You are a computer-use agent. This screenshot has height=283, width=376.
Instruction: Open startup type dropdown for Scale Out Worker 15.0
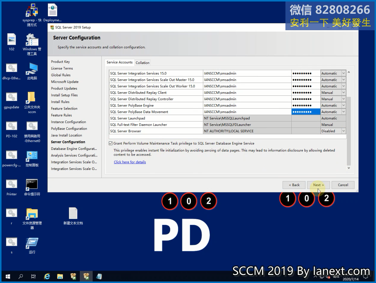tap(343, 86)
